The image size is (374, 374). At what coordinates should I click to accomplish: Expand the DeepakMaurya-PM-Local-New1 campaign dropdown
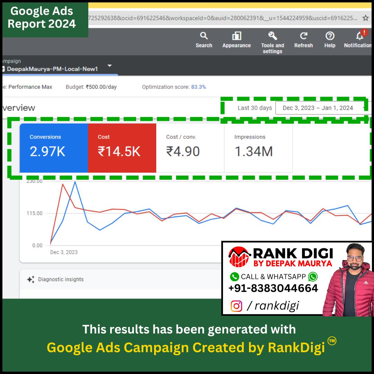coord(109,65)
